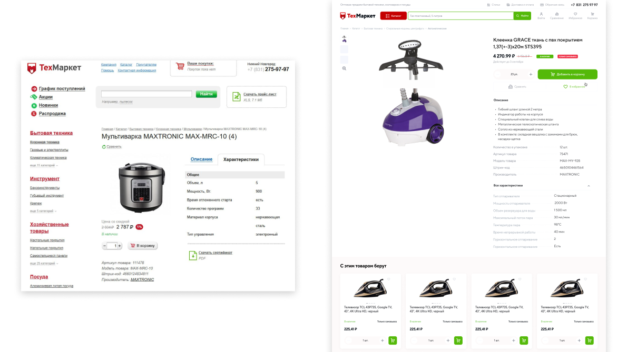Expand еще 11 категорий under Бытовая техника
627x352 pixels.
(x=44, y=165)
